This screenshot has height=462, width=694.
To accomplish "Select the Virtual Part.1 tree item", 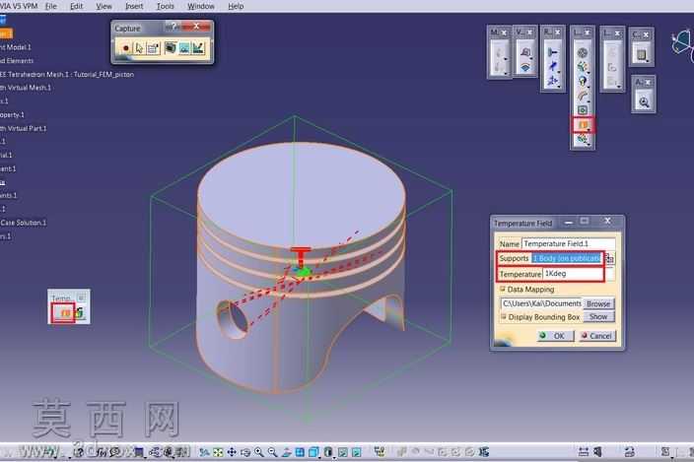I will pos(23,128).
